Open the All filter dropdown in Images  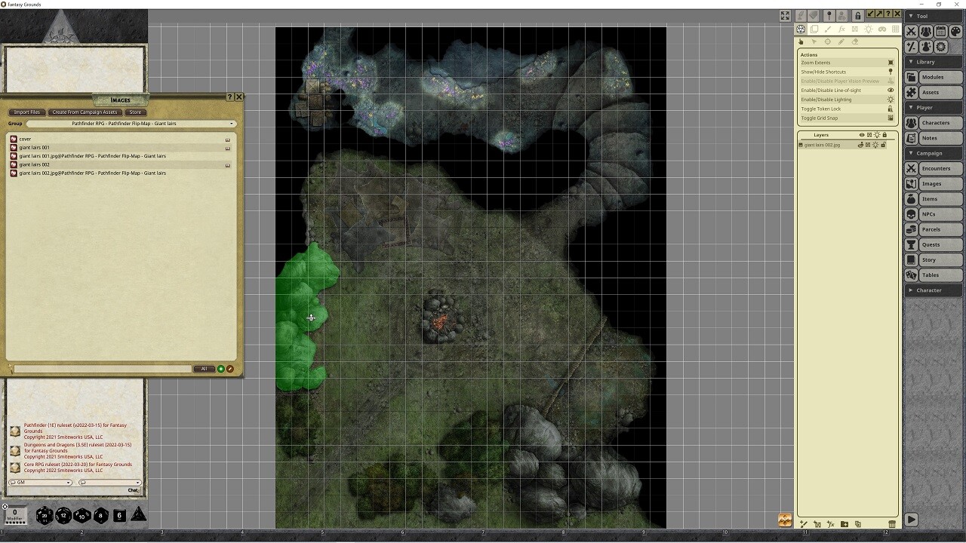pyautogui.click(x=204, y=369)
